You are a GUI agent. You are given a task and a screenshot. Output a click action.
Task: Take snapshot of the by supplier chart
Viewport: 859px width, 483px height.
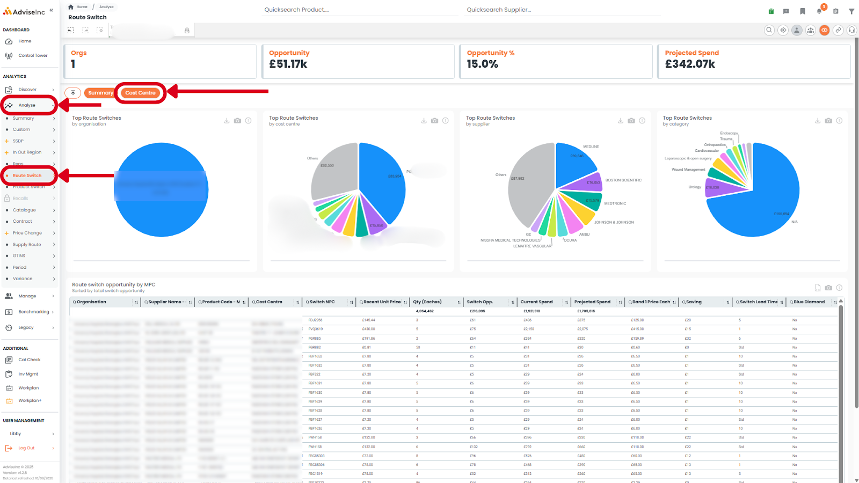(631, 121)
